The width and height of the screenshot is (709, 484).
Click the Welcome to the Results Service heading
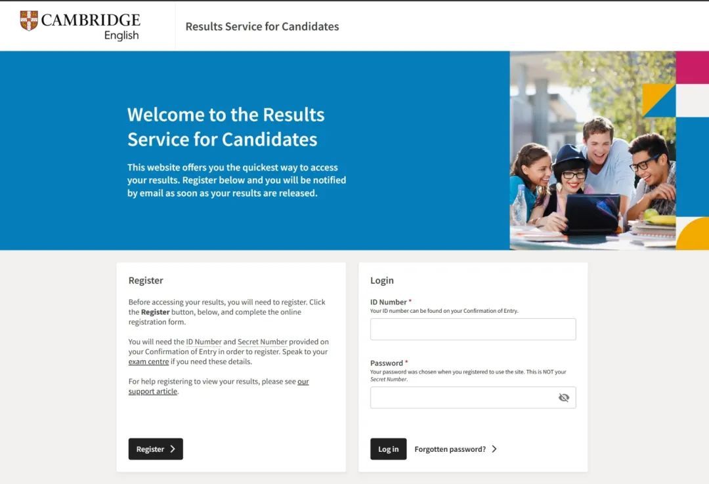pos(226,127)
